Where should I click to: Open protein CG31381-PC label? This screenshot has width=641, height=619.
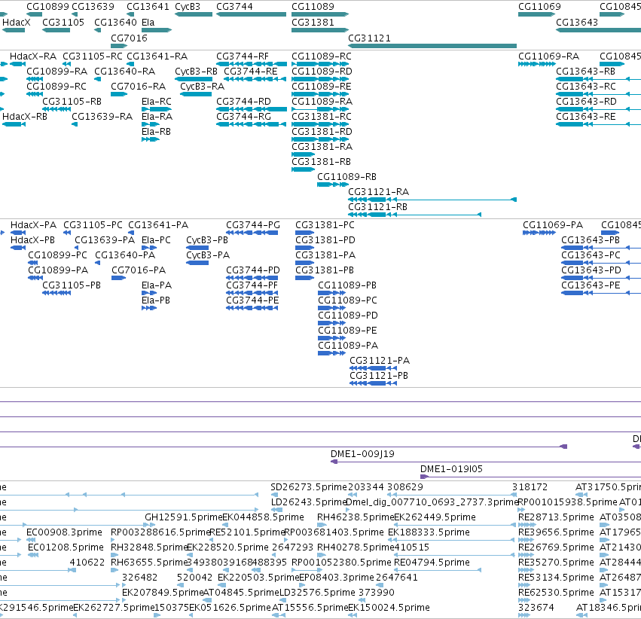click(x=325, y=224)
